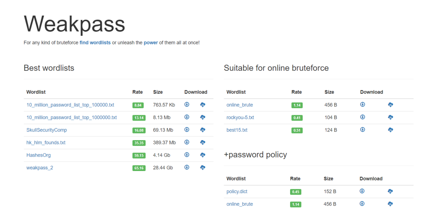This screenshot has width=445, height=215.
Task: Click the cloud icon for online_brute under Suitable for online bruteforce
Action: click(391, 105)
